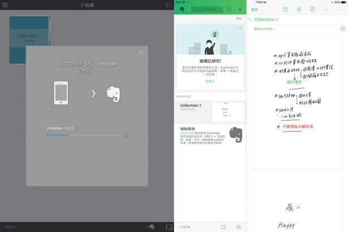
Task: Tap the elephant thumbnail in Getting Started note
Action: pyautogui.click(x=236, y=135)
